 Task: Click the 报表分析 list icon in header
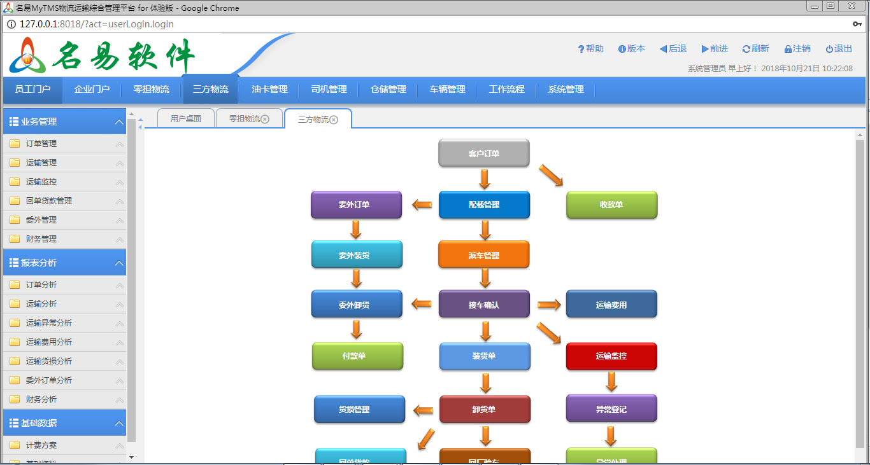(14, 263)
